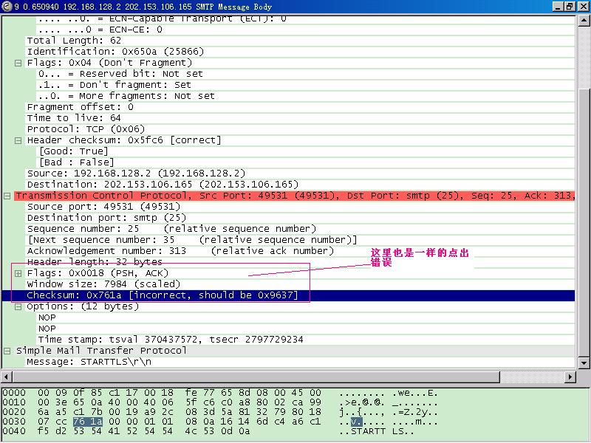Collapse the Transmission Control Protocol section
This screenshot has width=591, height=443.
[x=7, y=196]
